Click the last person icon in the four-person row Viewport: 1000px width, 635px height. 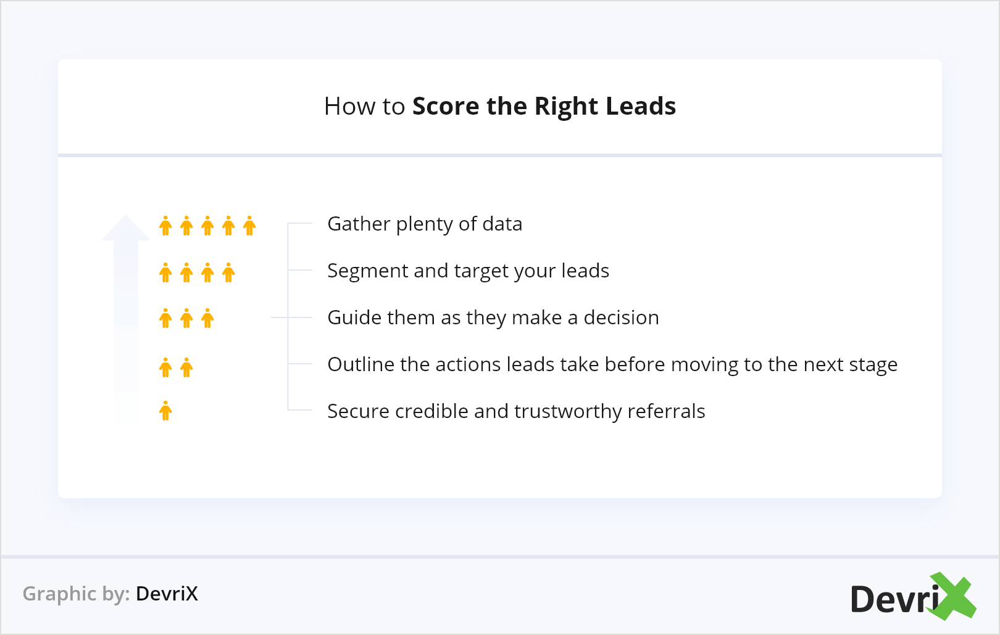(x=228, y=272)
